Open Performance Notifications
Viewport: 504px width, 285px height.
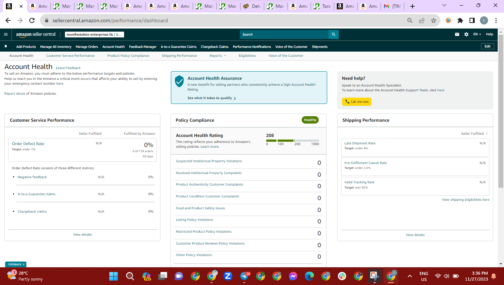point(252,47)
